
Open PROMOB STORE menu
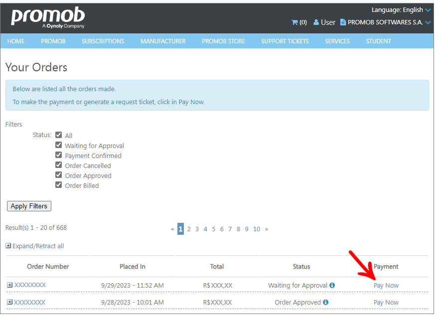[x=223, y=41]
